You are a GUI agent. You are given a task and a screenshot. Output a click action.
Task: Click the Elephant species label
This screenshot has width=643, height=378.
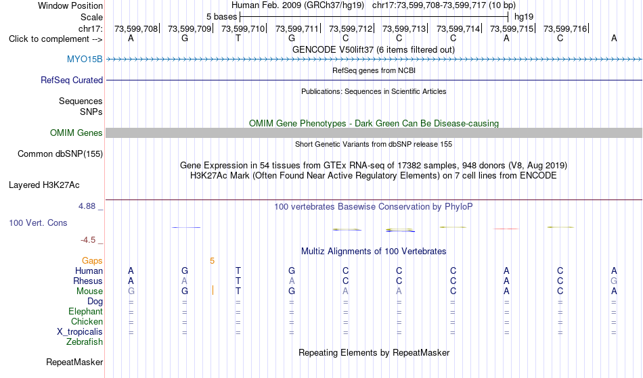[85, 312]
